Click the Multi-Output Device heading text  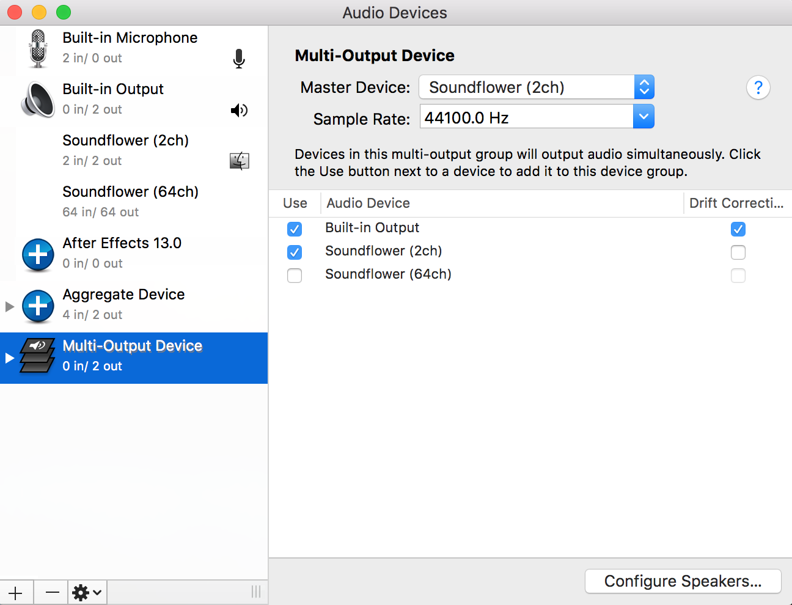click(x=375, y=56)
